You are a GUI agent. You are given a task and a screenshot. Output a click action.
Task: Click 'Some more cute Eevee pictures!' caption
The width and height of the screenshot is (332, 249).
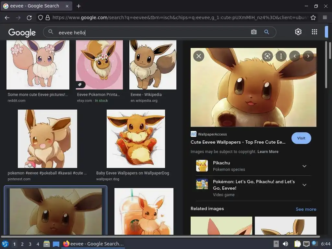38,95
